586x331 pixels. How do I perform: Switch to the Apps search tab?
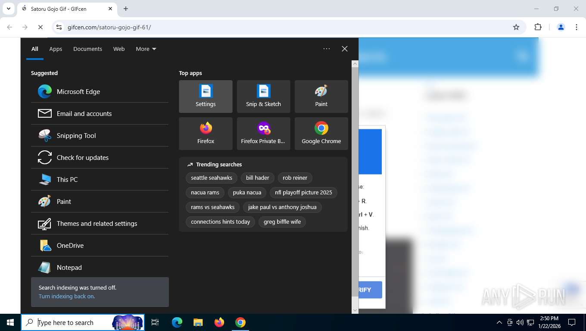tap(56, 49)
